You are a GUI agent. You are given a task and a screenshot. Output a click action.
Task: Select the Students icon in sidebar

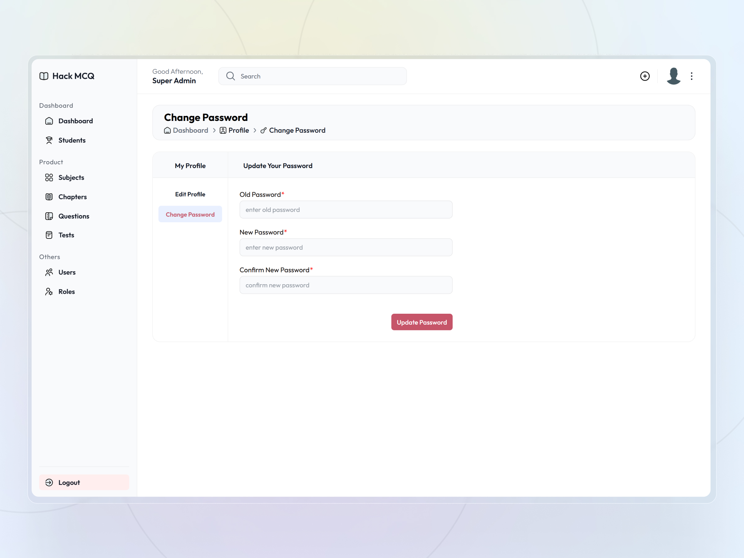(x=49, y=140)
